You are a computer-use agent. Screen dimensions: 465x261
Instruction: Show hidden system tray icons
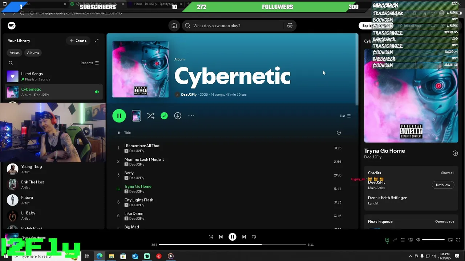tap(411, 256)
